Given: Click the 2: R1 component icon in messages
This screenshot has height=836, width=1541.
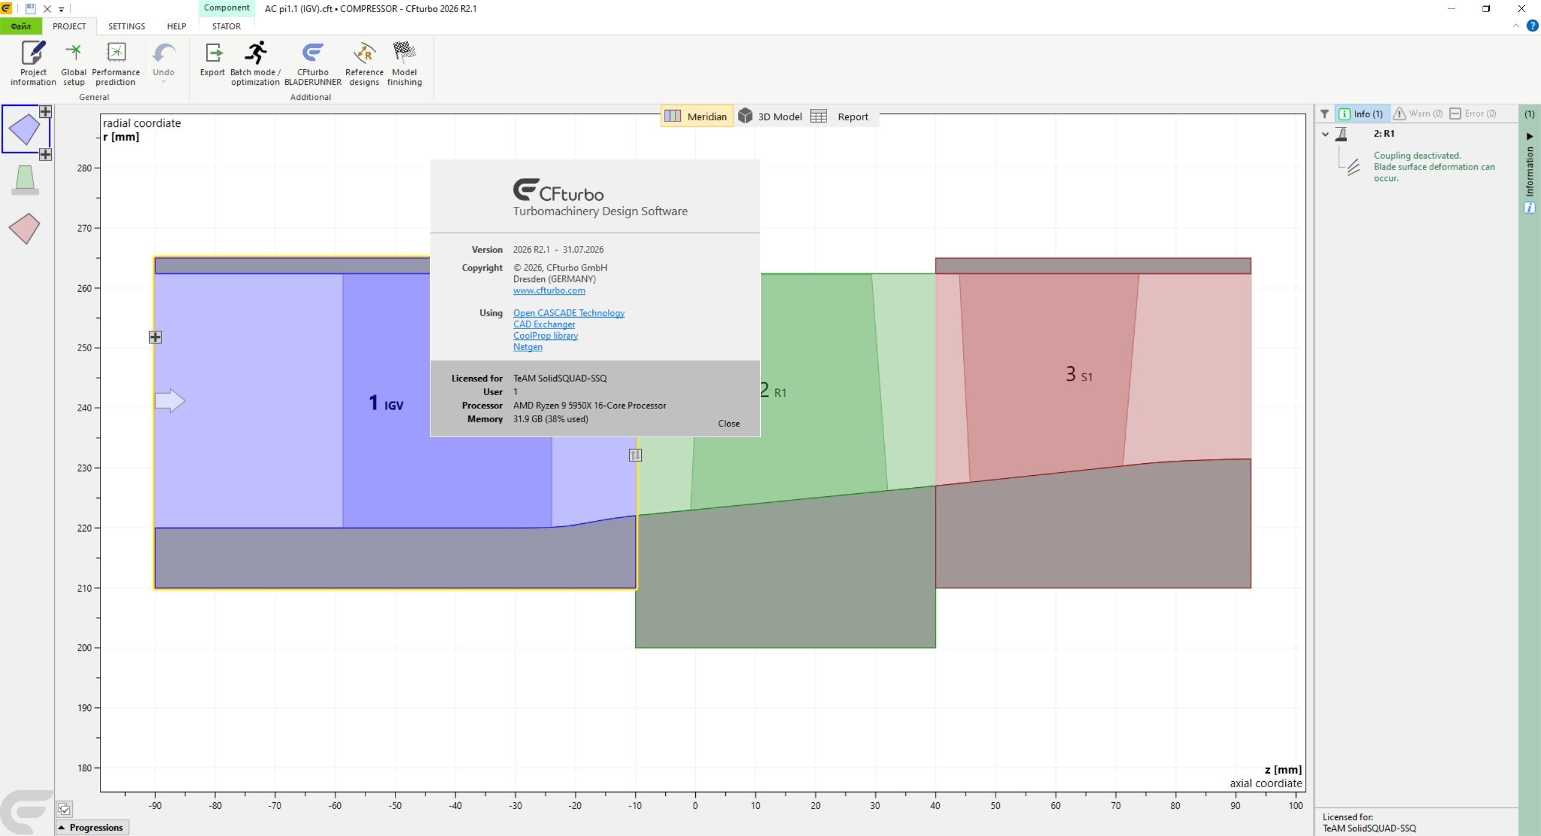Looking at the screenshot, I should (1341, 134).
